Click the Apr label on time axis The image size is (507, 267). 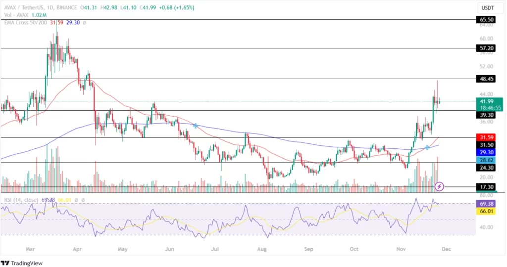coord(77,249)
